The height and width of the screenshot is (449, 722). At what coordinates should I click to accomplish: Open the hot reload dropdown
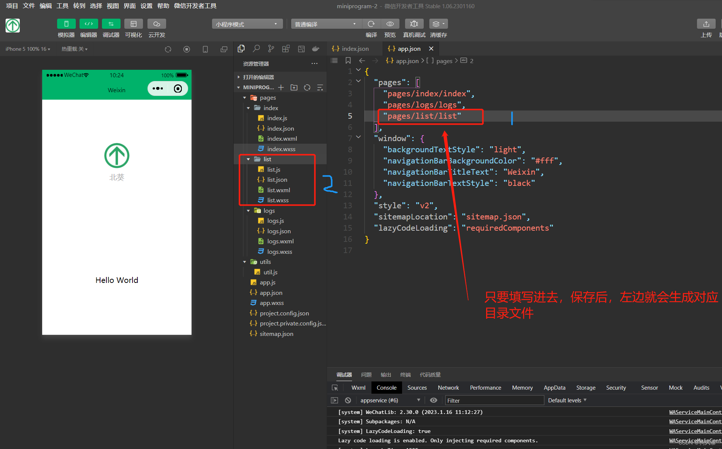click(x=74, y=49)
